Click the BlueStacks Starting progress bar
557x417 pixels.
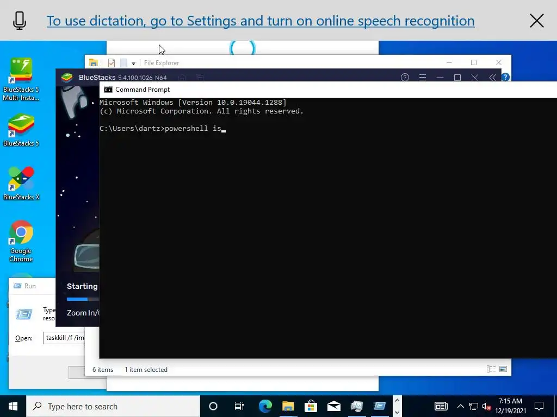click(x=83, y=299)
